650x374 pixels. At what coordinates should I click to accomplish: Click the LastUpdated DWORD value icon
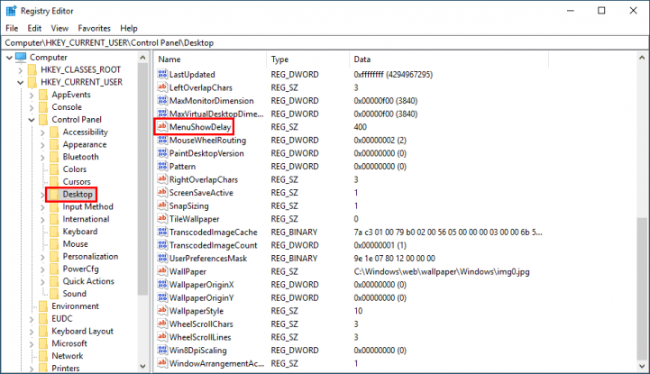(162, 75)
